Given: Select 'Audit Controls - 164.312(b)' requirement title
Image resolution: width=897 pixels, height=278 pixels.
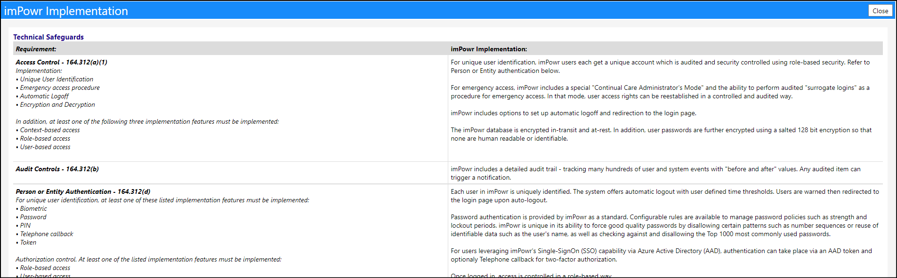Looking at the screenshot, I should coord(57,169).
